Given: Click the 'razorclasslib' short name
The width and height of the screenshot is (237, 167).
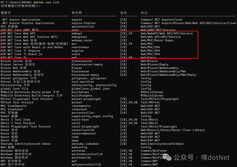Looking at the screenshot, I should (83, 130).
